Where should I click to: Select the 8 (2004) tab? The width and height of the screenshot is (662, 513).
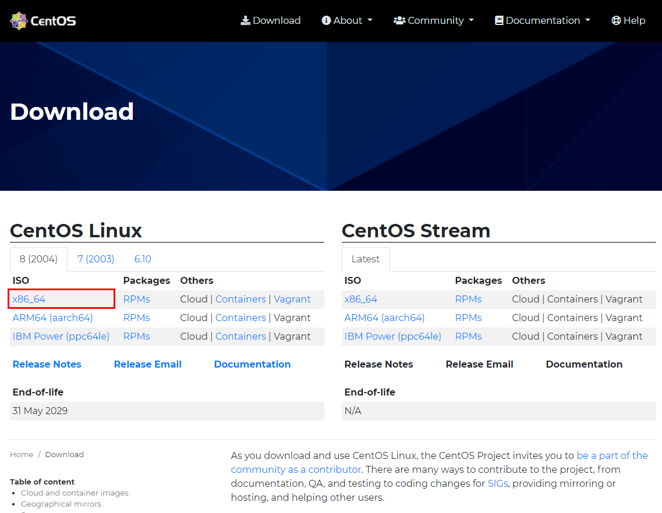click(38, 259)
